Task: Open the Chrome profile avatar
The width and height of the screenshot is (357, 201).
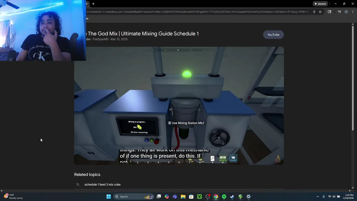Action: tap(346, 12)
